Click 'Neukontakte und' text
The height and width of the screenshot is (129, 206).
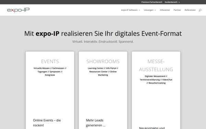[152, 128]
